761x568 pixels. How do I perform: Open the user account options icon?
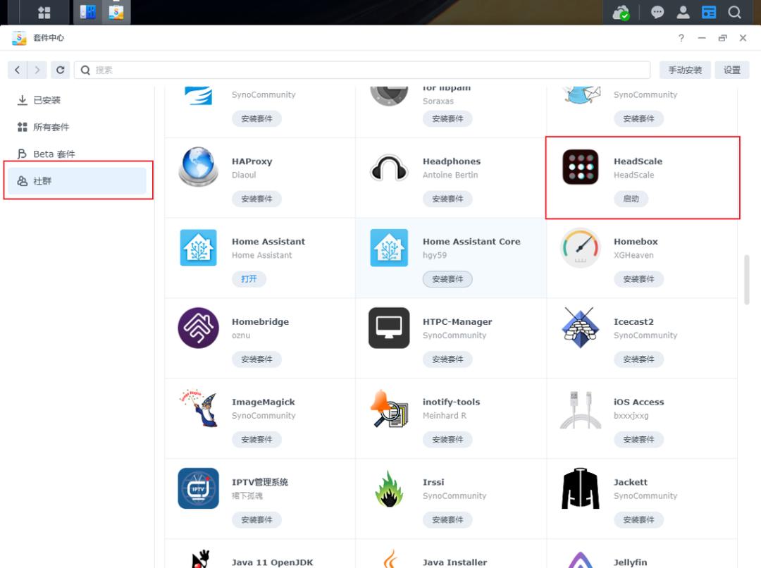pyautogui.click(x=683, y=13)
